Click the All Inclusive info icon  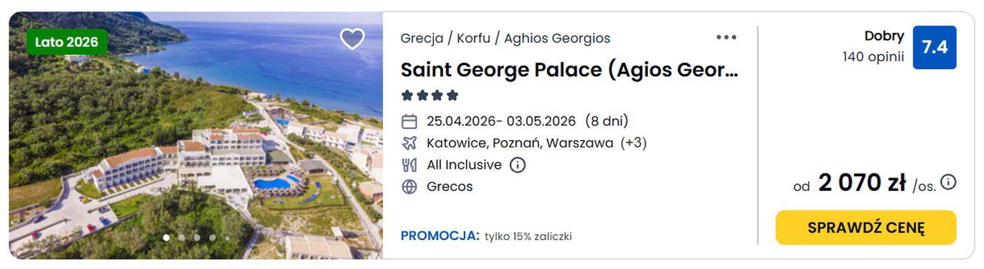[x=517, y=165]
